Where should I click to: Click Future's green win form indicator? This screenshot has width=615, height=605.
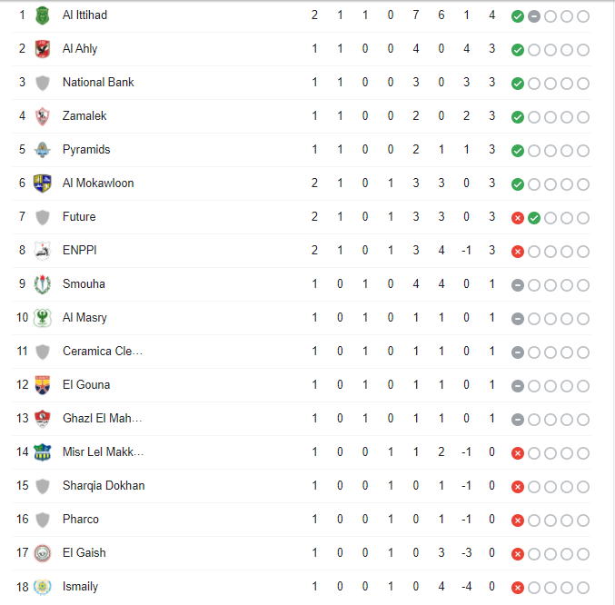534,218
